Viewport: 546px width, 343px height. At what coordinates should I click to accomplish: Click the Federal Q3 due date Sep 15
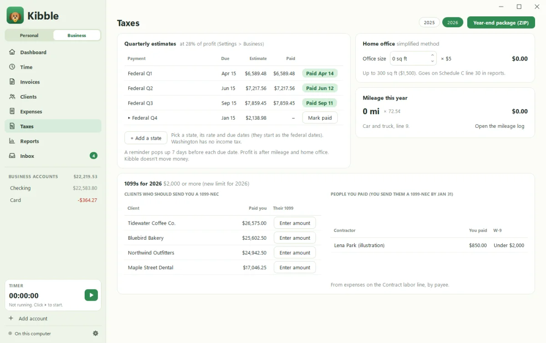coord(229,103)
